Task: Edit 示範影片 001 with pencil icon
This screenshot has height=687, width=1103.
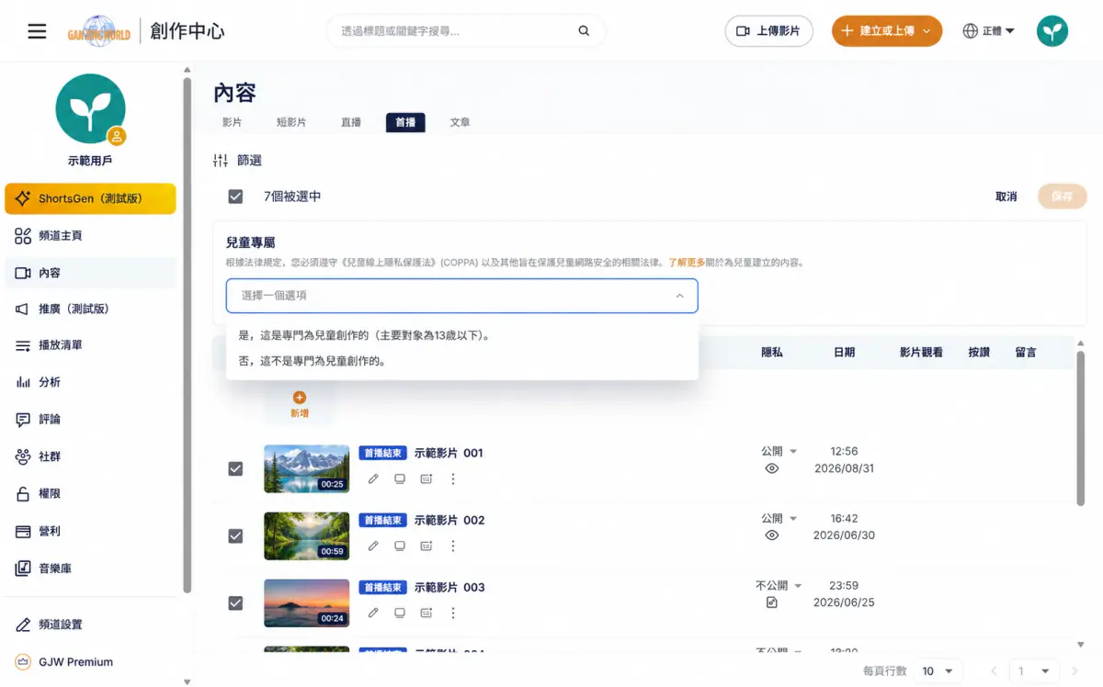Action: coord(373,479)
